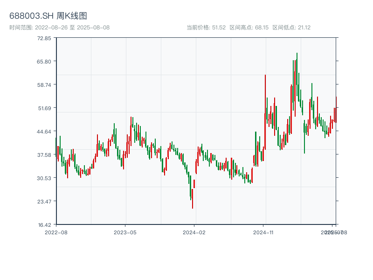
Task: Click y-axis label 23.47
Action: pos(44,202)
